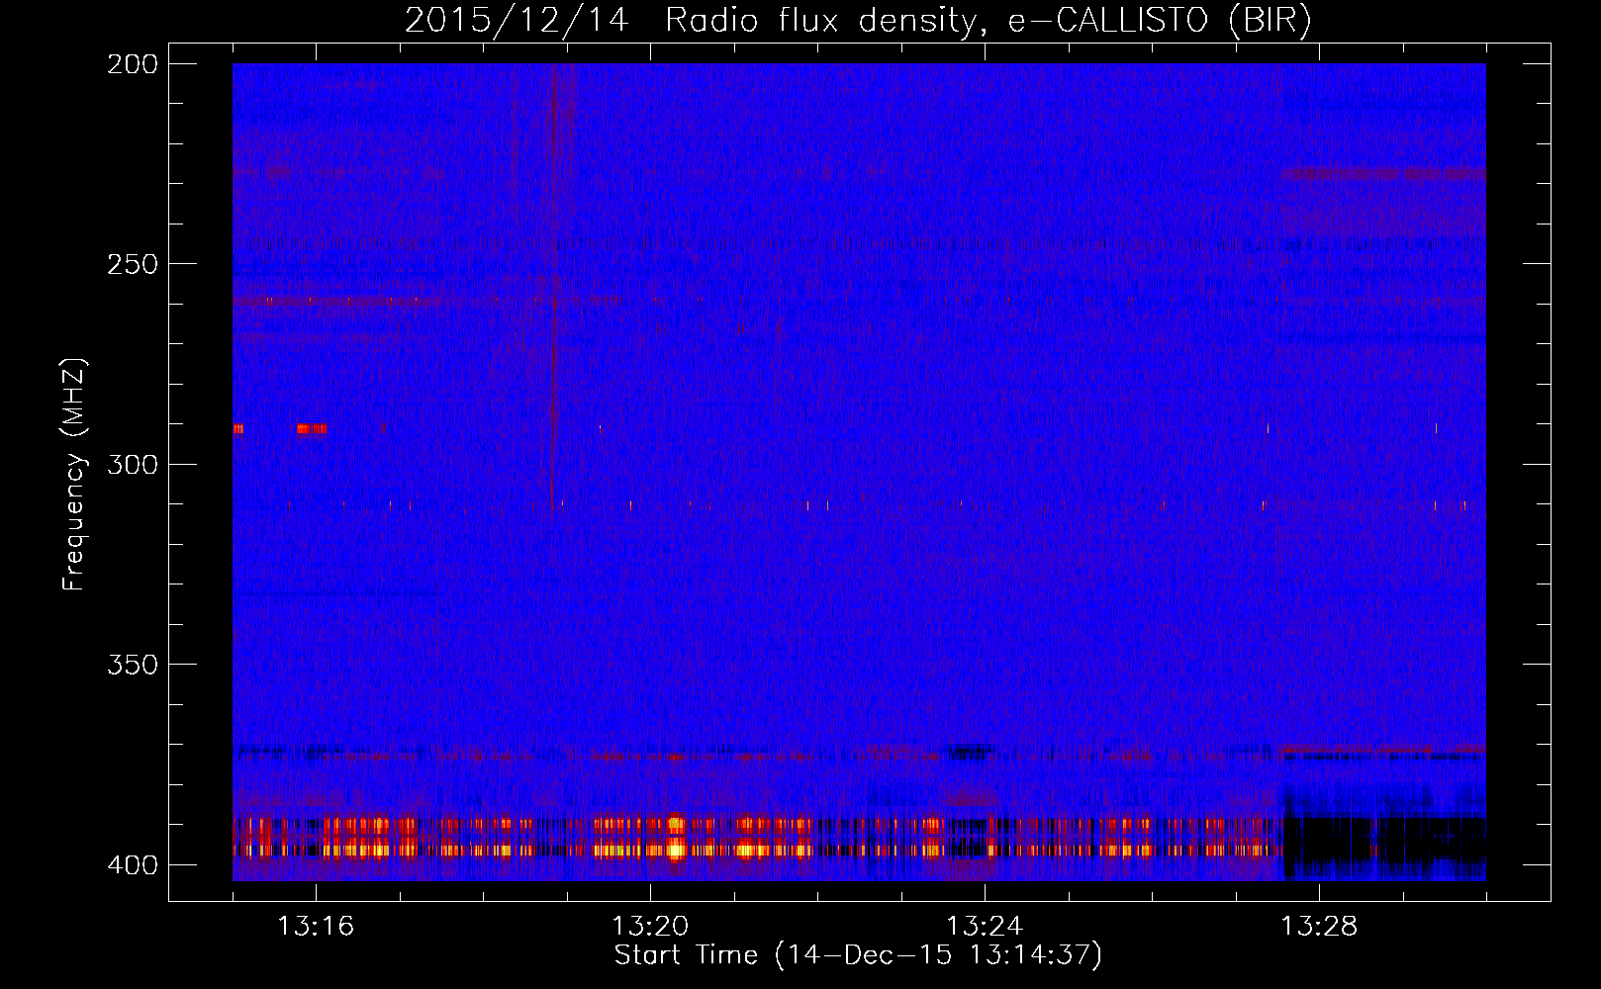Click the "Start Time (14-Dec-15 13:14:37)" label
Image resolution: width=1601 pixels, height=989 pixels.
(x=858, y=955)
